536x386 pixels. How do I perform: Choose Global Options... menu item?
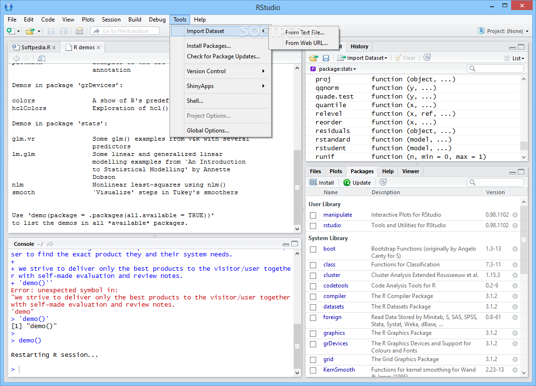pyautogui.click(x=220, y=131)
